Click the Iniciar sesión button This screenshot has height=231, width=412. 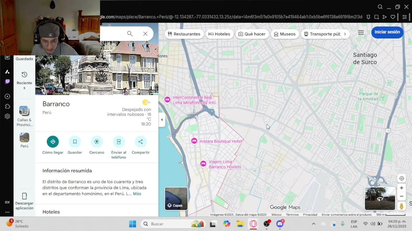[387, 32]
